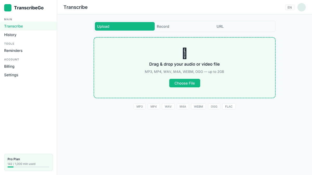Click the TranscribeGo logo icon
This screenshot has height=175, width=312.
click(x=8, y=8)
